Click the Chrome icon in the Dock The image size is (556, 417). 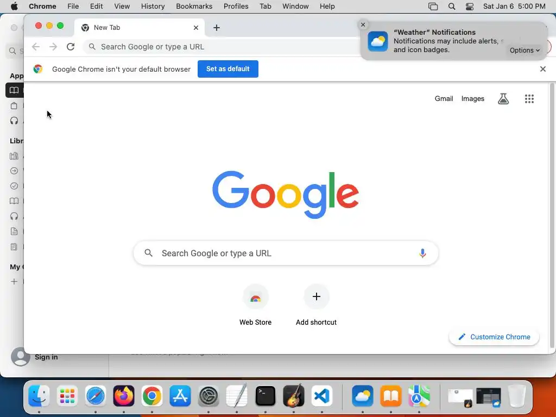click(152, 396)
